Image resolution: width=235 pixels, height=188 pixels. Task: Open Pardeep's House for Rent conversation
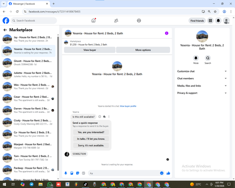coord(28,170)
